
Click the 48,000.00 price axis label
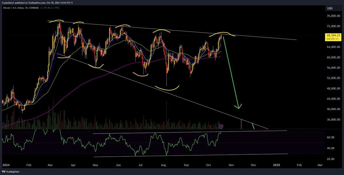[x=333, y=89]
